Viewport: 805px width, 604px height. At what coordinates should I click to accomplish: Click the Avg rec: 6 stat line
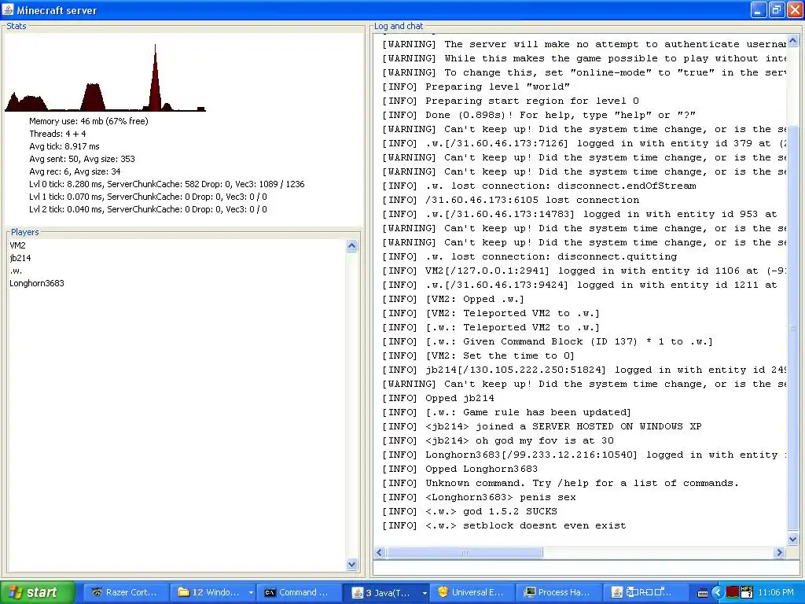point(75,171)
